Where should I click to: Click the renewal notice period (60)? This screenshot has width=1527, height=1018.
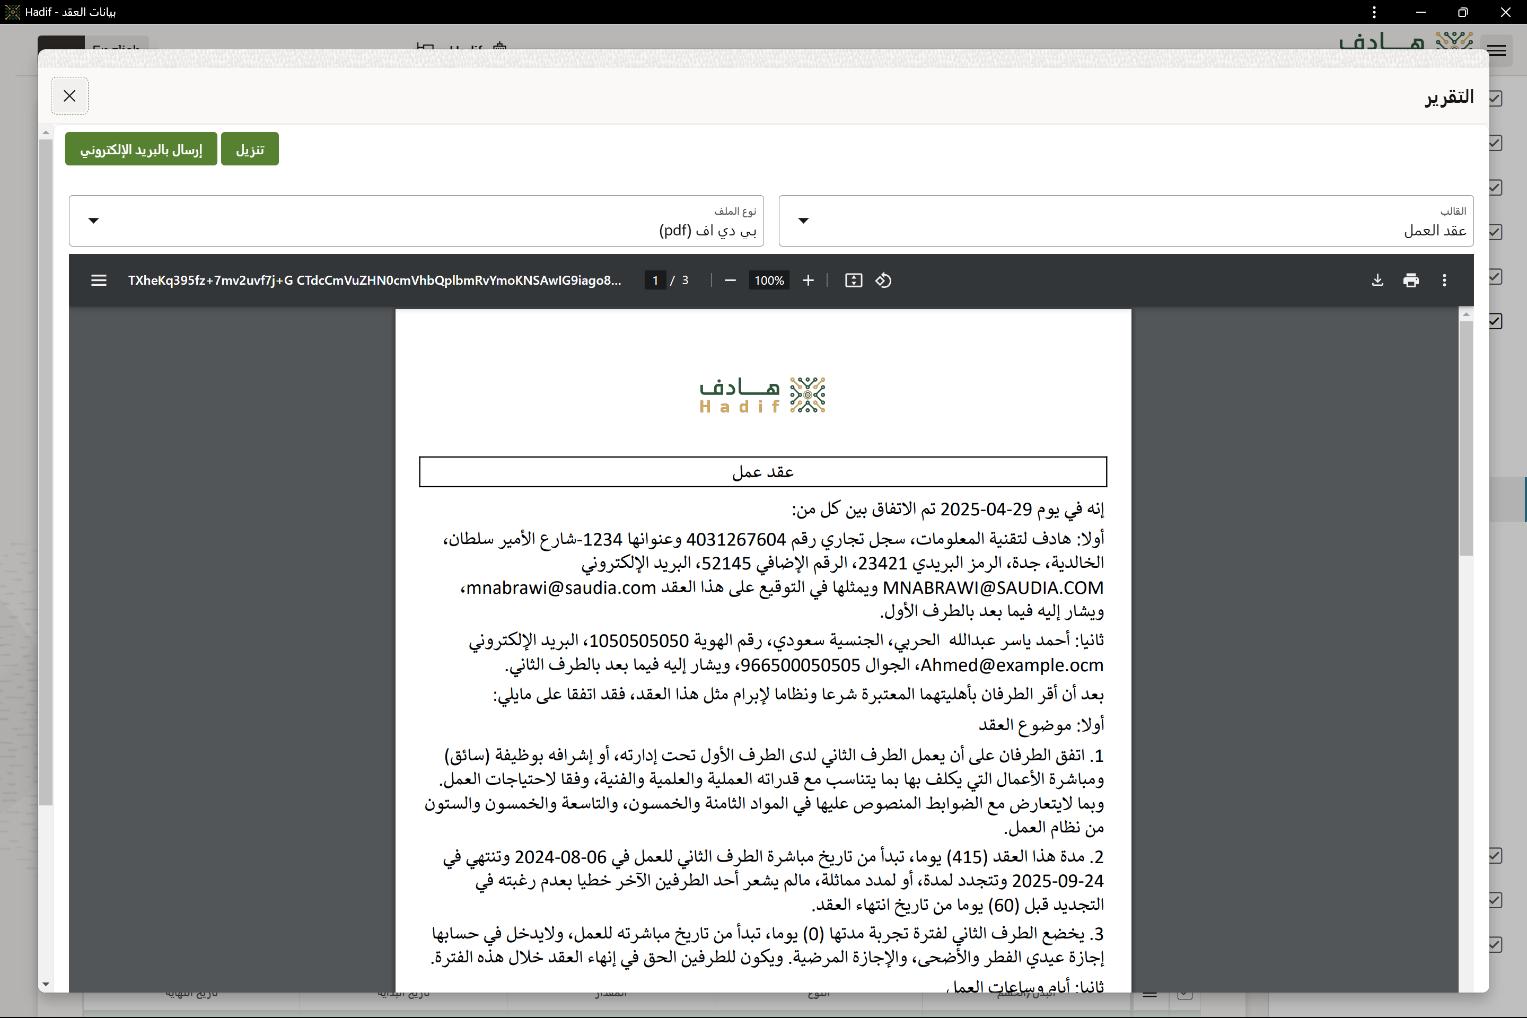pos(1003,905)
